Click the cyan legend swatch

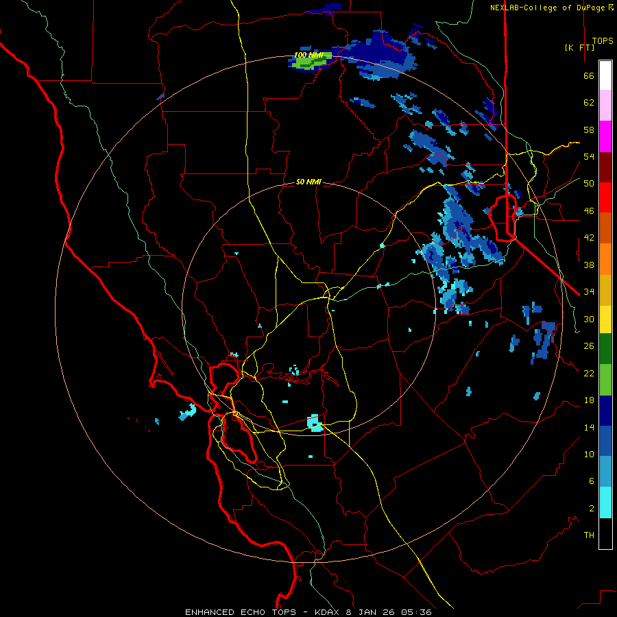(x=605, y=503)
